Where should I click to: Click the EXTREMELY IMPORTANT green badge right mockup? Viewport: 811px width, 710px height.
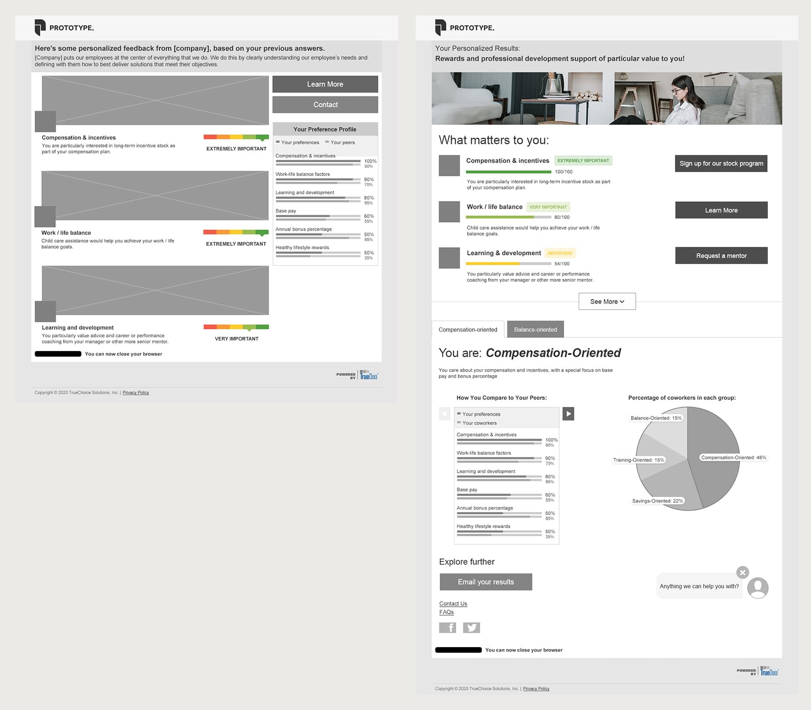click(x=583, y=161)
